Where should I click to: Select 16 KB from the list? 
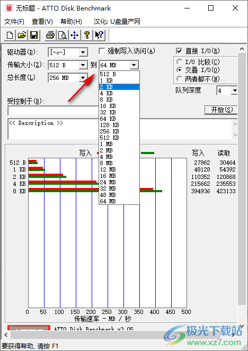click(x=119, y=106)
